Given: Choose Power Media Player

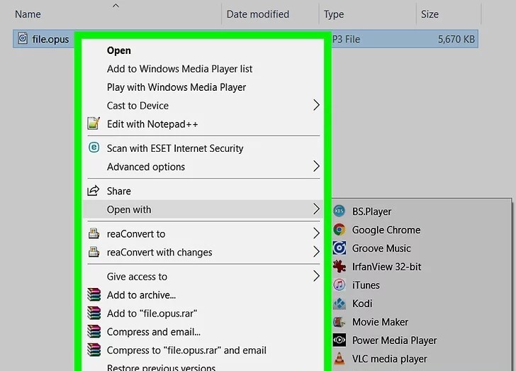Looking at the screenshot, I should [x=422, y=340].
